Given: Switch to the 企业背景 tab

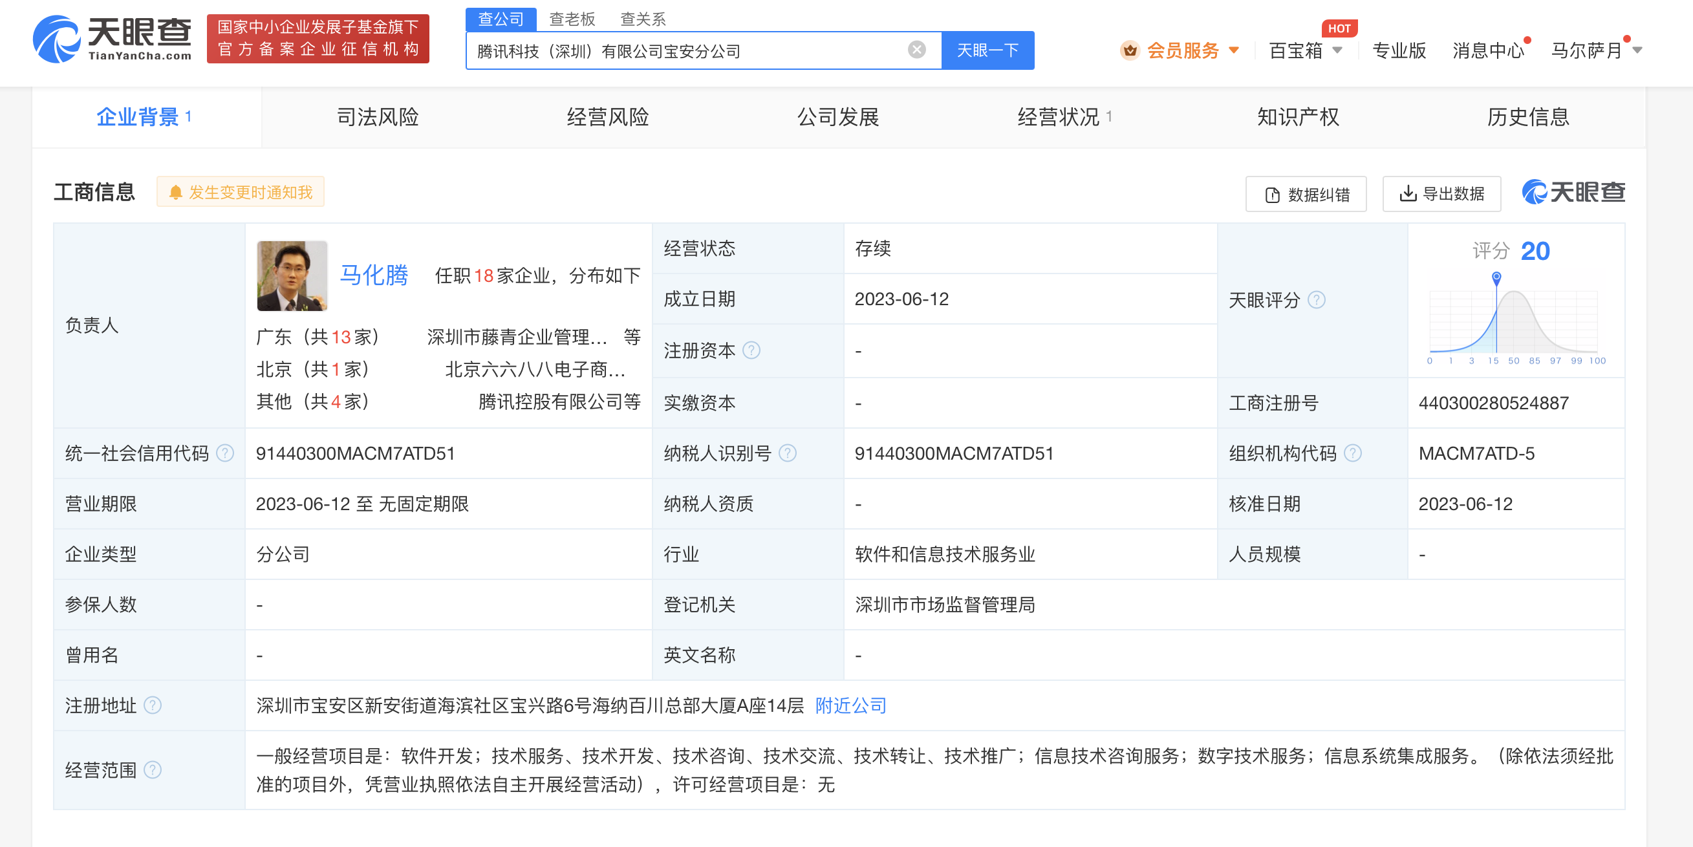Looking at the screenshot, I should (x=146, y=117).
